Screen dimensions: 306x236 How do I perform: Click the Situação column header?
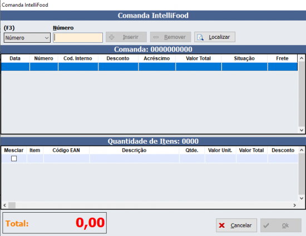244,58
